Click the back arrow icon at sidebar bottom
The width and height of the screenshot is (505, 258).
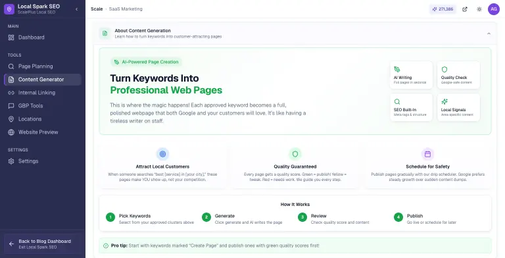11,244
